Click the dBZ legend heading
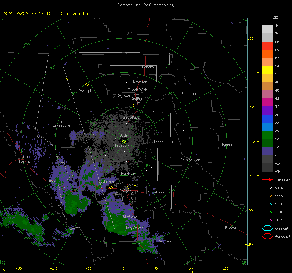 pyautogui.click(x=275, y=17)
